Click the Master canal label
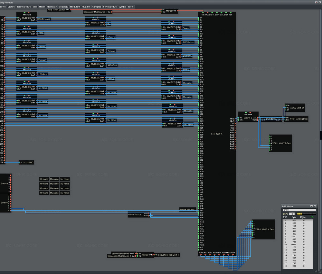 point(44,19)
